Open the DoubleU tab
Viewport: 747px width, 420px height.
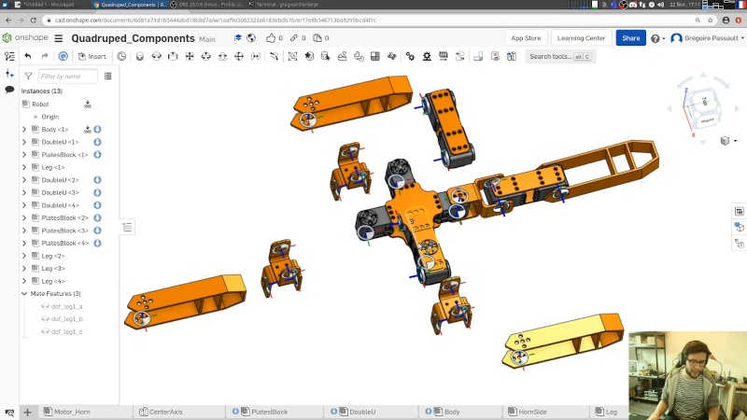(361, 412)
